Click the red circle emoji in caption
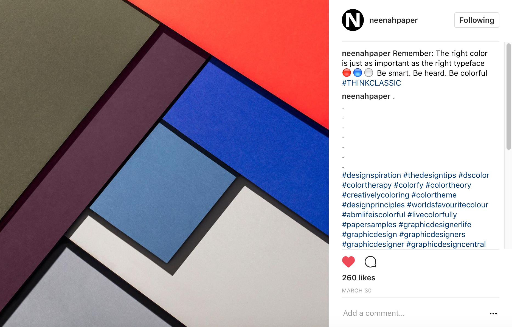 pyautogui.click(x=347, y=73)
